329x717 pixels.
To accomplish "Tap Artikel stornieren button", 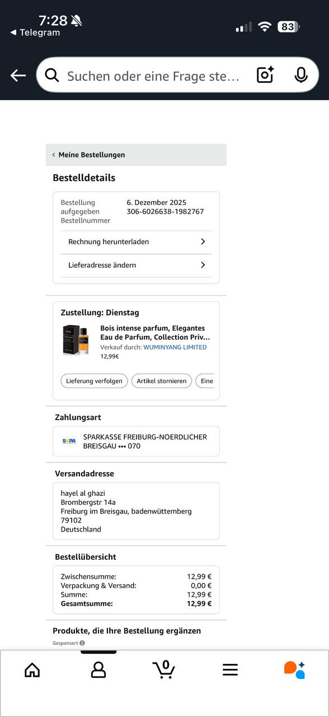I will point(162,381).
